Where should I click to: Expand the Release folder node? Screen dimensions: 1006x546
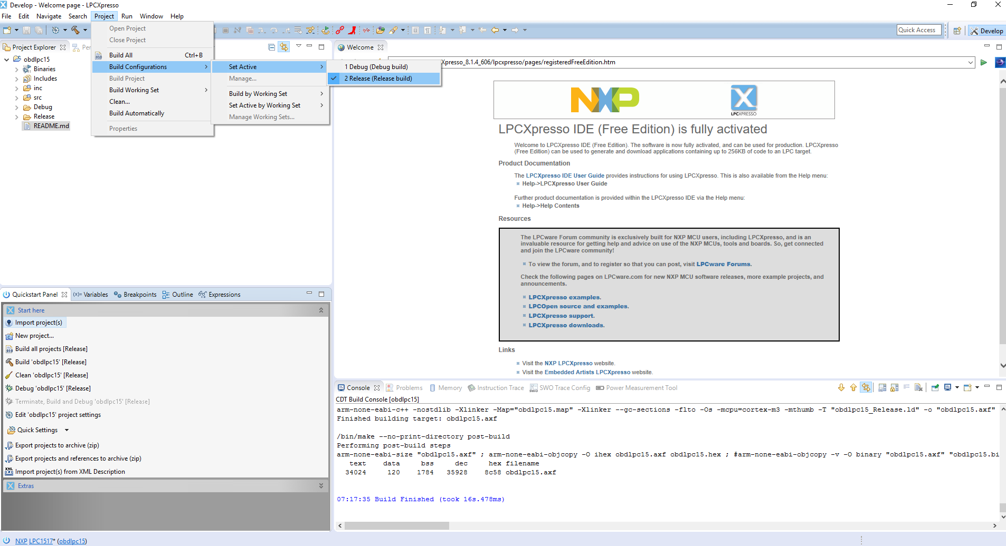coord(16,116)
